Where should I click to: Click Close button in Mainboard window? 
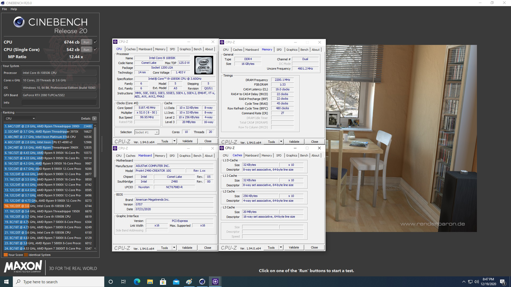tap(208, 248)
